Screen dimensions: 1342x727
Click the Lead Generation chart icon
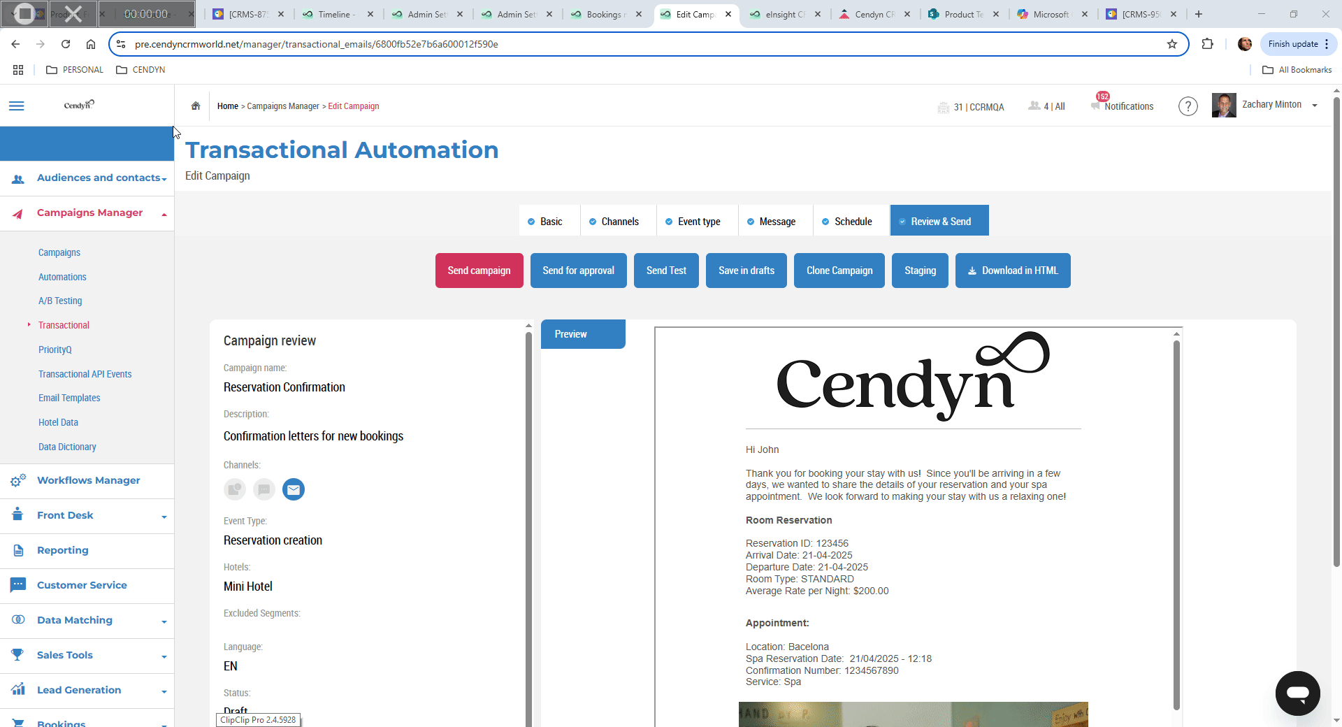tap(18, 689)
